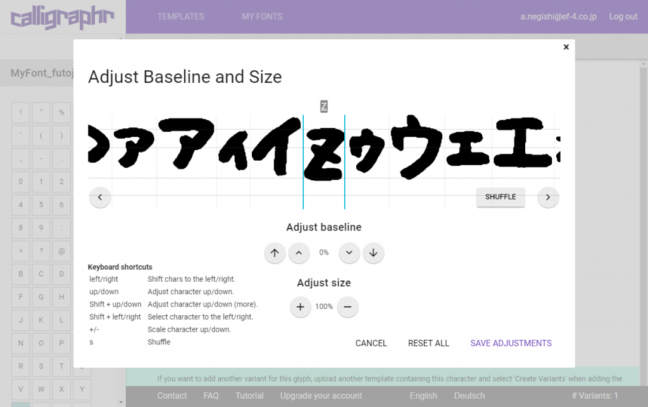Open the FAQ page from the footer
The width and height of the screenshot is (648, 407).
[x=211, y=395]
